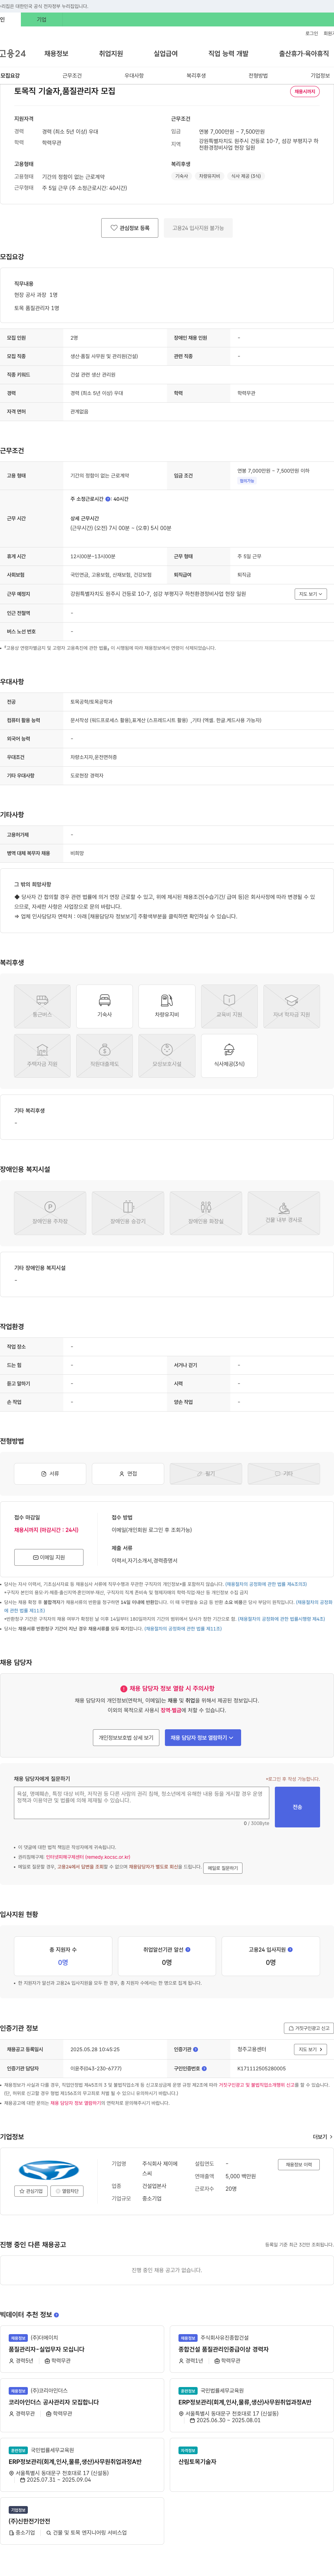Click 고용24 입사지원 불가능 button
Screen dimensions: 334x2576
click(x=198, y=228)
